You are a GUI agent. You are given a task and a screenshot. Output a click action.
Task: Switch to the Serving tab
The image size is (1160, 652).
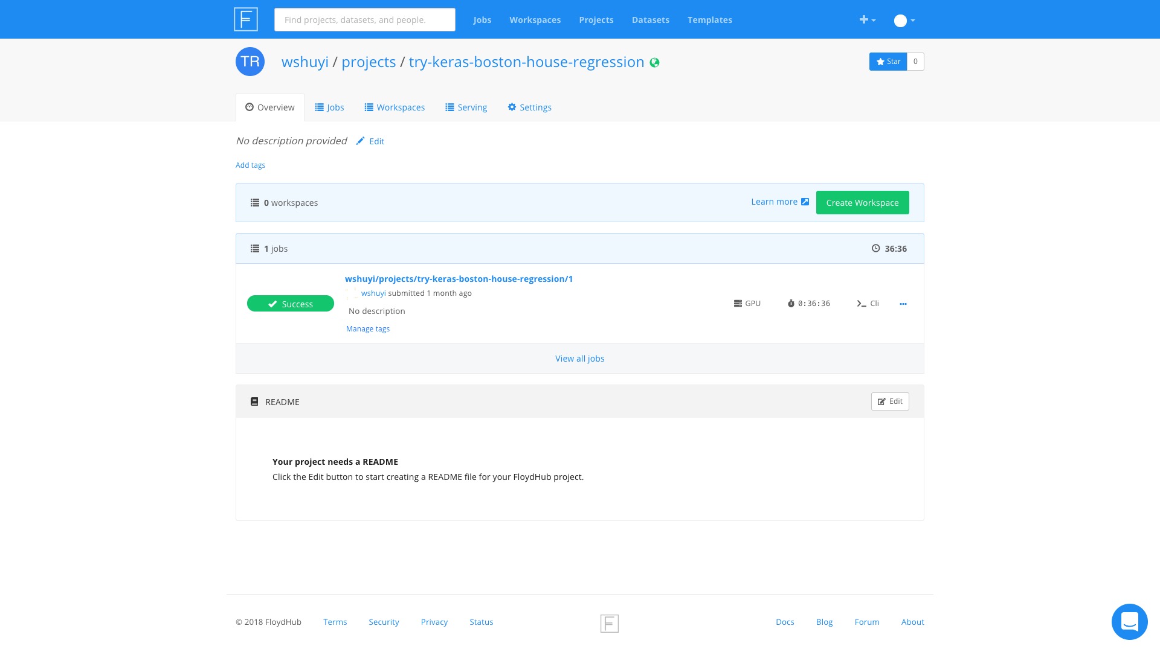tap(466, 107)
